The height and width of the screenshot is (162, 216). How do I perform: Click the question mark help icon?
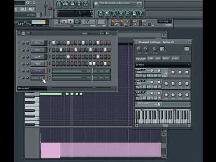click(x=141, y=13)
